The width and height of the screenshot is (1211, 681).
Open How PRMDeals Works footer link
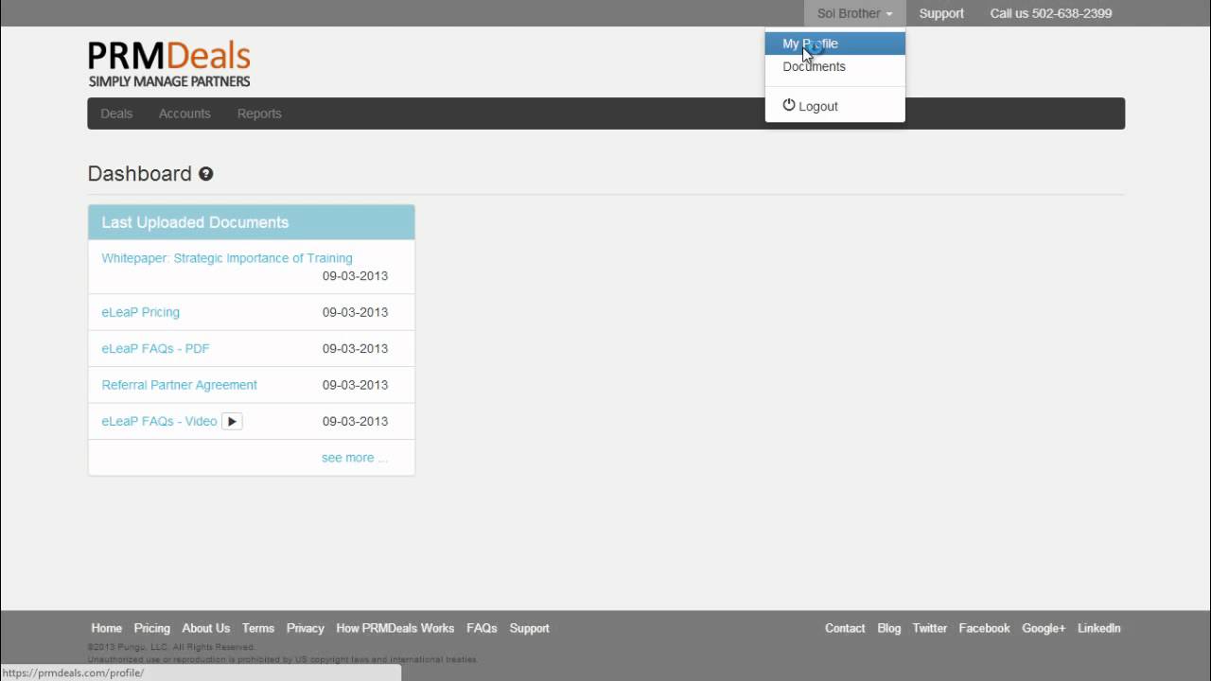pos(395,628)
